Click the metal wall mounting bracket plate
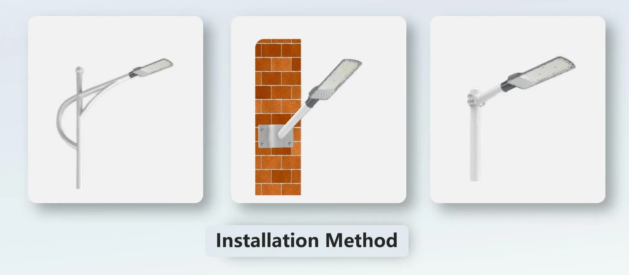Image resolution: width=629 pixels, height=275 pixels. [x=276, y=136]
